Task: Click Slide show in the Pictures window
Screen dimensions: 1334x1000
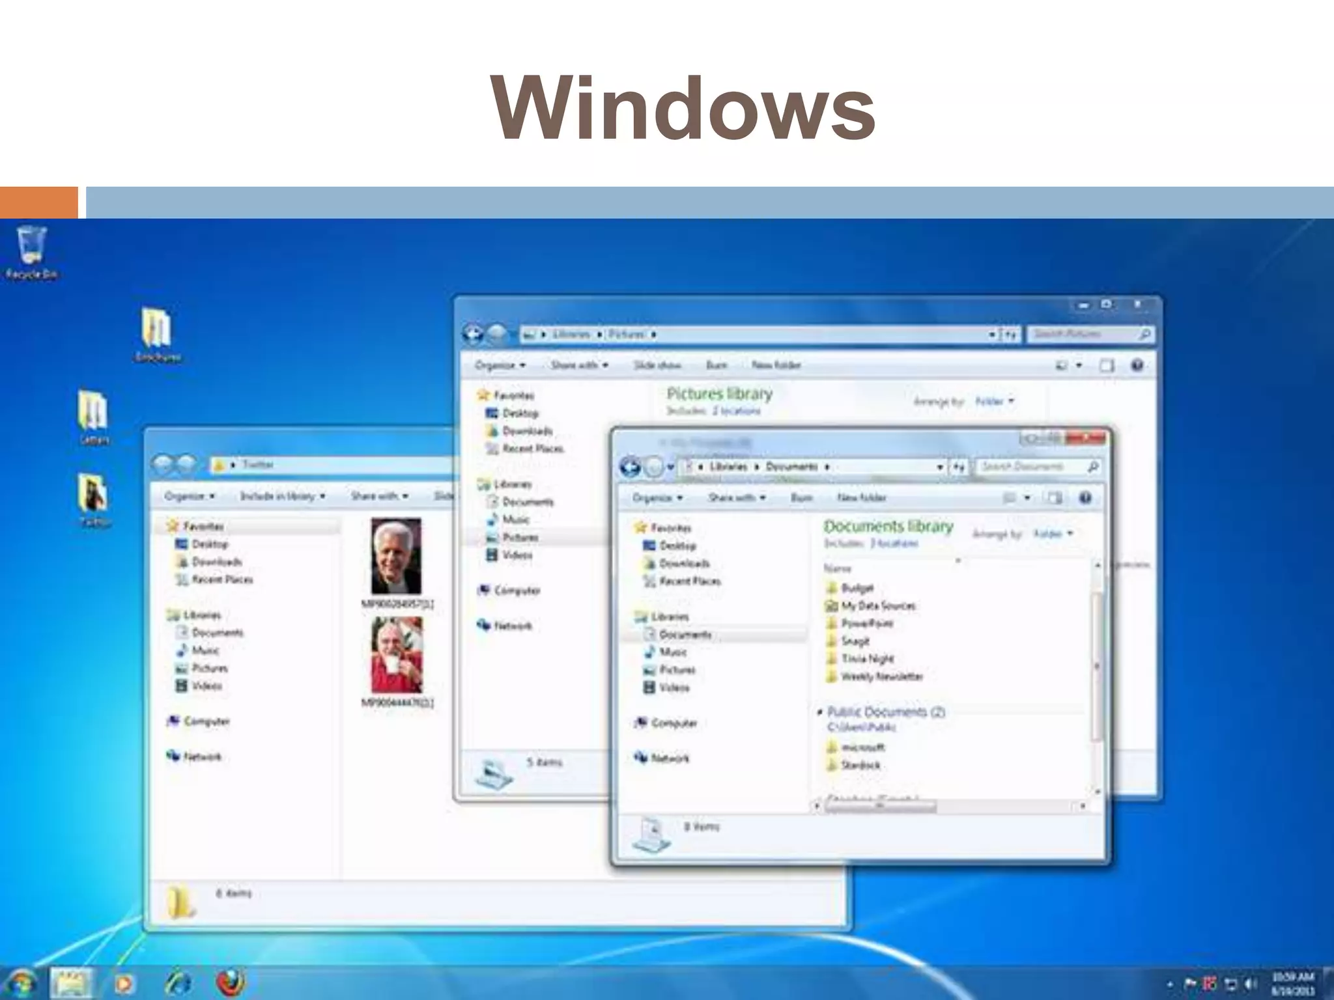Action: (x=657, y=365)
